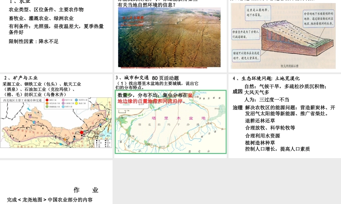
Task: Select the 农业 slide thumbnail
Action: point(56,36)
